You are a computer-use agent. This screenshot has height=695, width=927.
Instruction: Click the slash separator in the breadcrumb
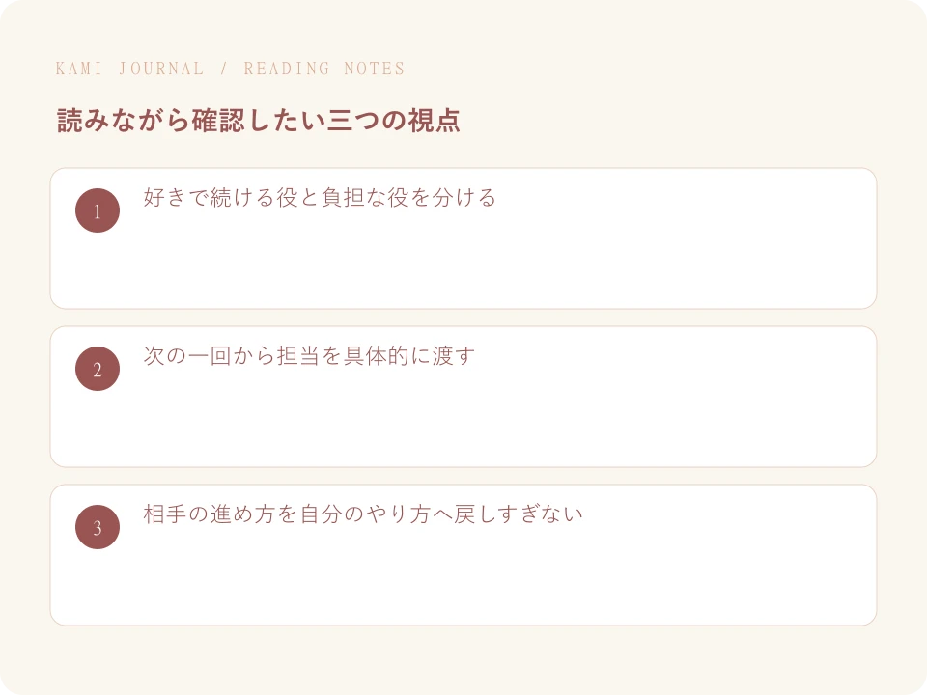tap(224, 69)
